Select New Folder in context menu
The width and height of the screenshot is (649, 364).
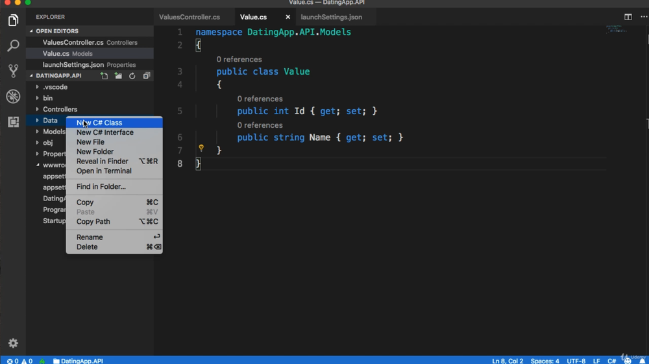(114, 151)
